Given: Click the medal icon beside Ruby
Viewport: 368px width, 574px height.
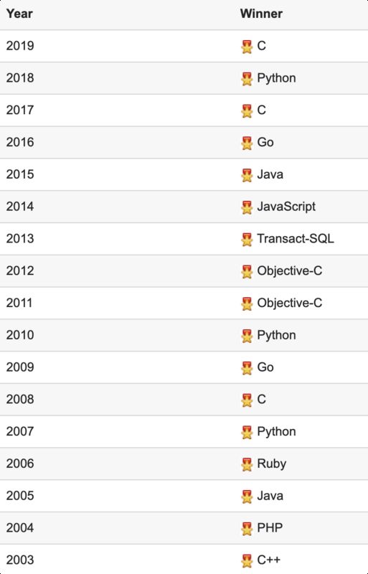Looking at the screenshot, I should (x=247, y=464).
